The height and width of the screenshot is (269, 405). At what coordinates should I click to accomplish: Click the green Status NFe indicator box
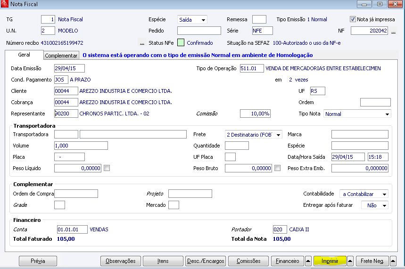coord(181,42)
